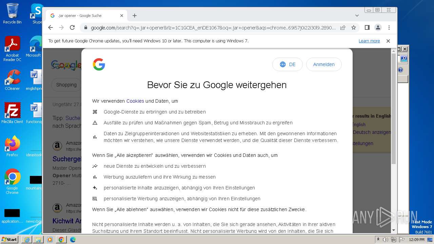Open the englishpri Word document icon
Viewport: 434px width, 244px height.
tap(35, 80)
